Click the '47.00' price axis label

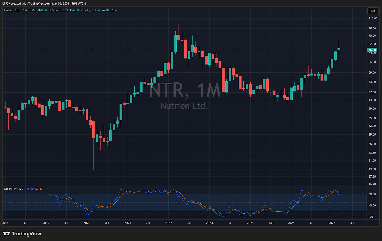[x=372, y=92]
